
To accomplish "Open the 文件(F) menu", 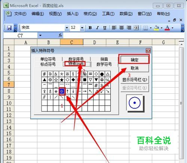I will point(20,13).
